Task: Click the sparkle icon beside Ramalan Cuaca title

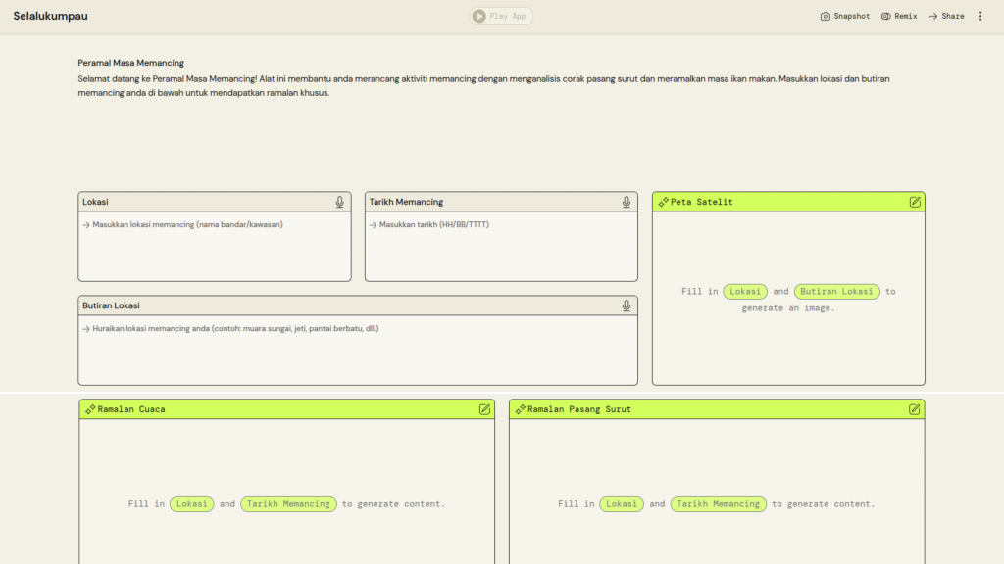Action: 90,409
